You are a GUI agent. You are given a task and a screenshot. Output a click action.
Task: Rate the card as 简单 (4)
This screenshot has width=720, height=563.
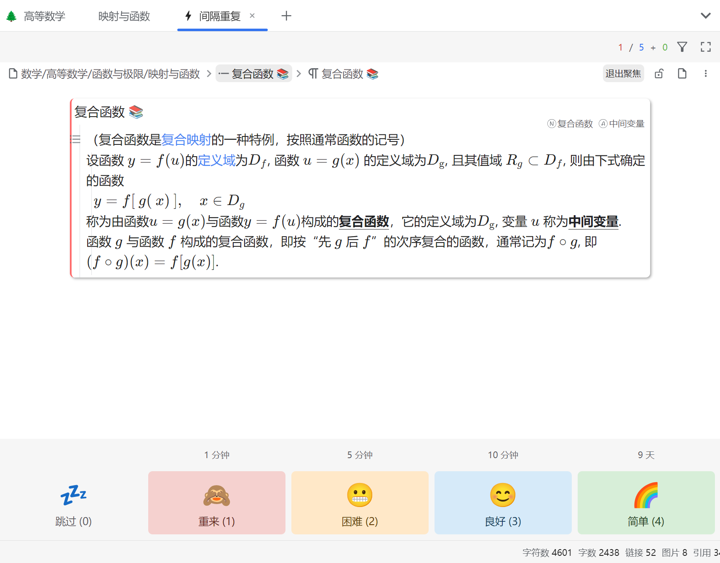point(646,503)
